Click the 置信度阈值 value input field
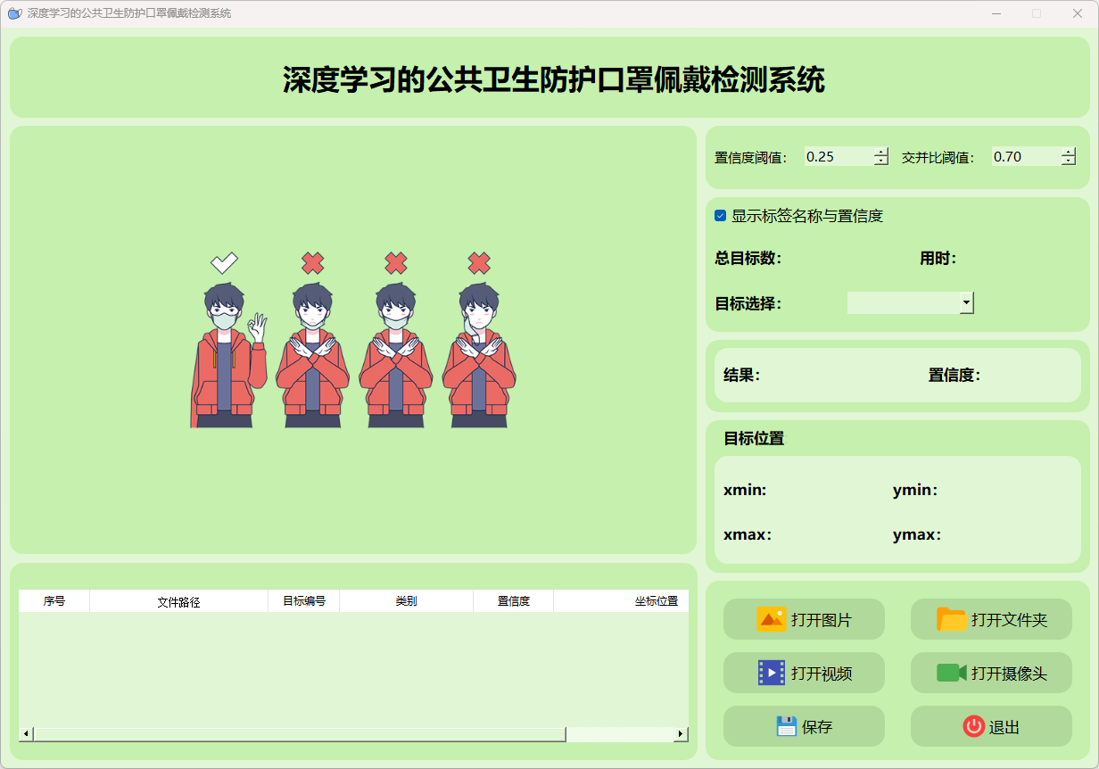This screenshot has height=769, width=1099. point(837,157)
